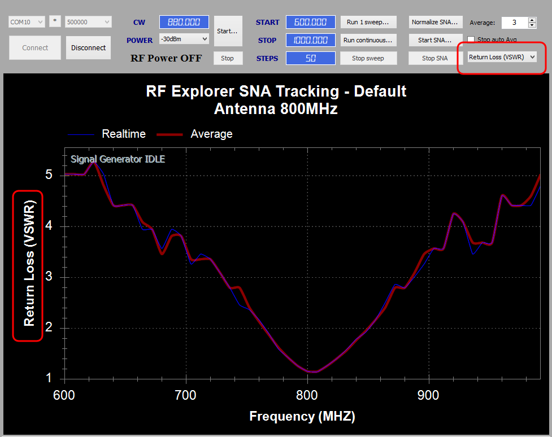Screen dimensions: 552x437
Task: Click the Start... CW button
Action: pos(228,31)
